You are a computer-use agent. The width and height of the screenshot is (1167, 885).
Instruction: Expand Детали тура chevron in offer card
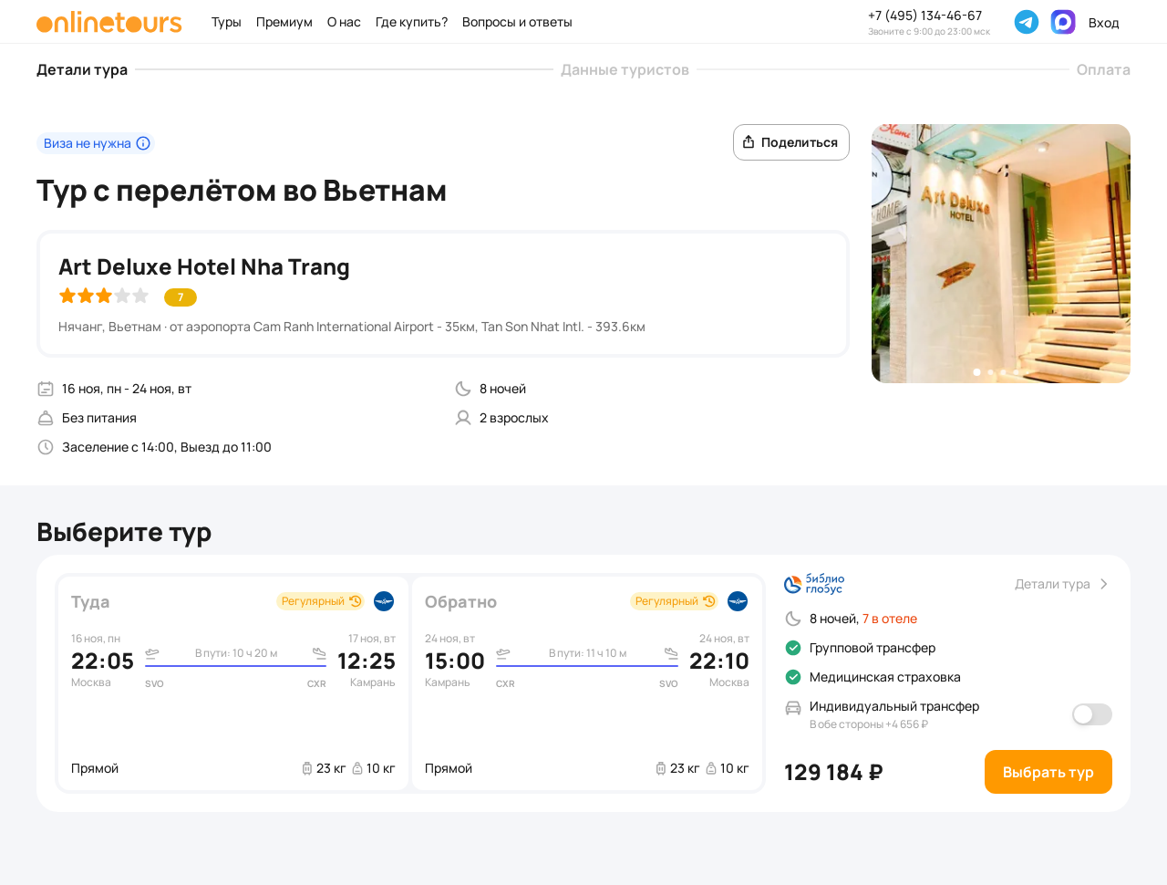[1104, 584]
